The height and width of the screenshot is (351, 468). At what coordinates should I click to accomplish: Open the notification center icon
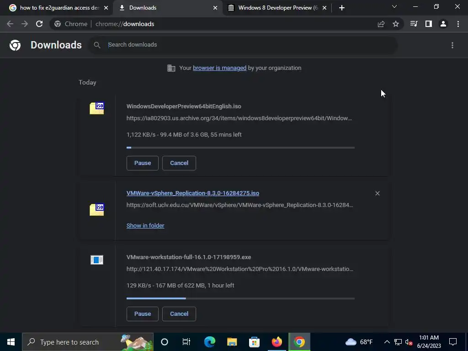tap(453, 342)
